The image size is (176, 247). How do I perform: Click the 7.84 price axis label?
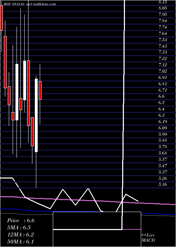(x=163, y=21)
